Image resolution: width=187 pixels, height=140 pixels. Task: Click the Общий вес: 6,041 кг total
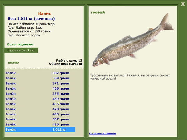pyautogui.click(x=65, y=64)
